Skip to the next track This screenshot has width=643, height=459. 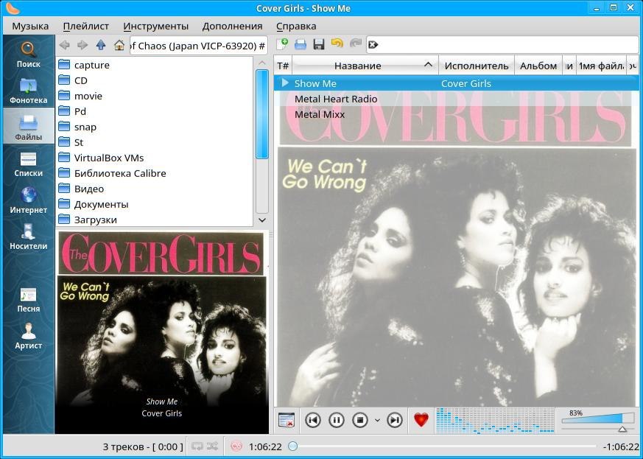pyautogui.click(x=395, y=420)
